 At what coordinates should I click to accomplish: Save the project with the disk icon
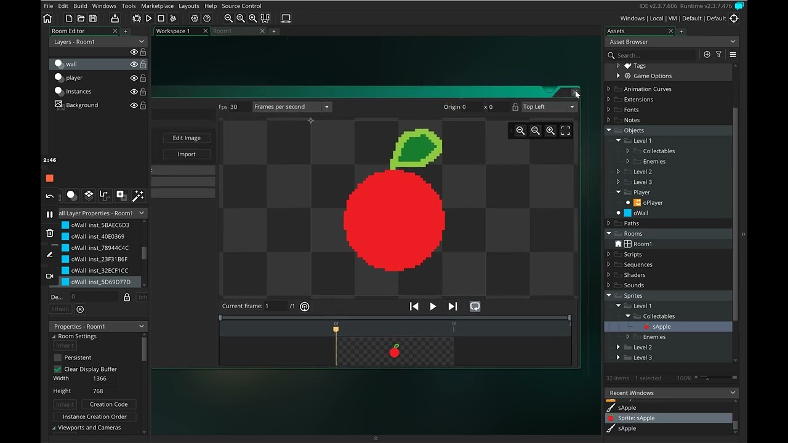(x=93, y=18)
